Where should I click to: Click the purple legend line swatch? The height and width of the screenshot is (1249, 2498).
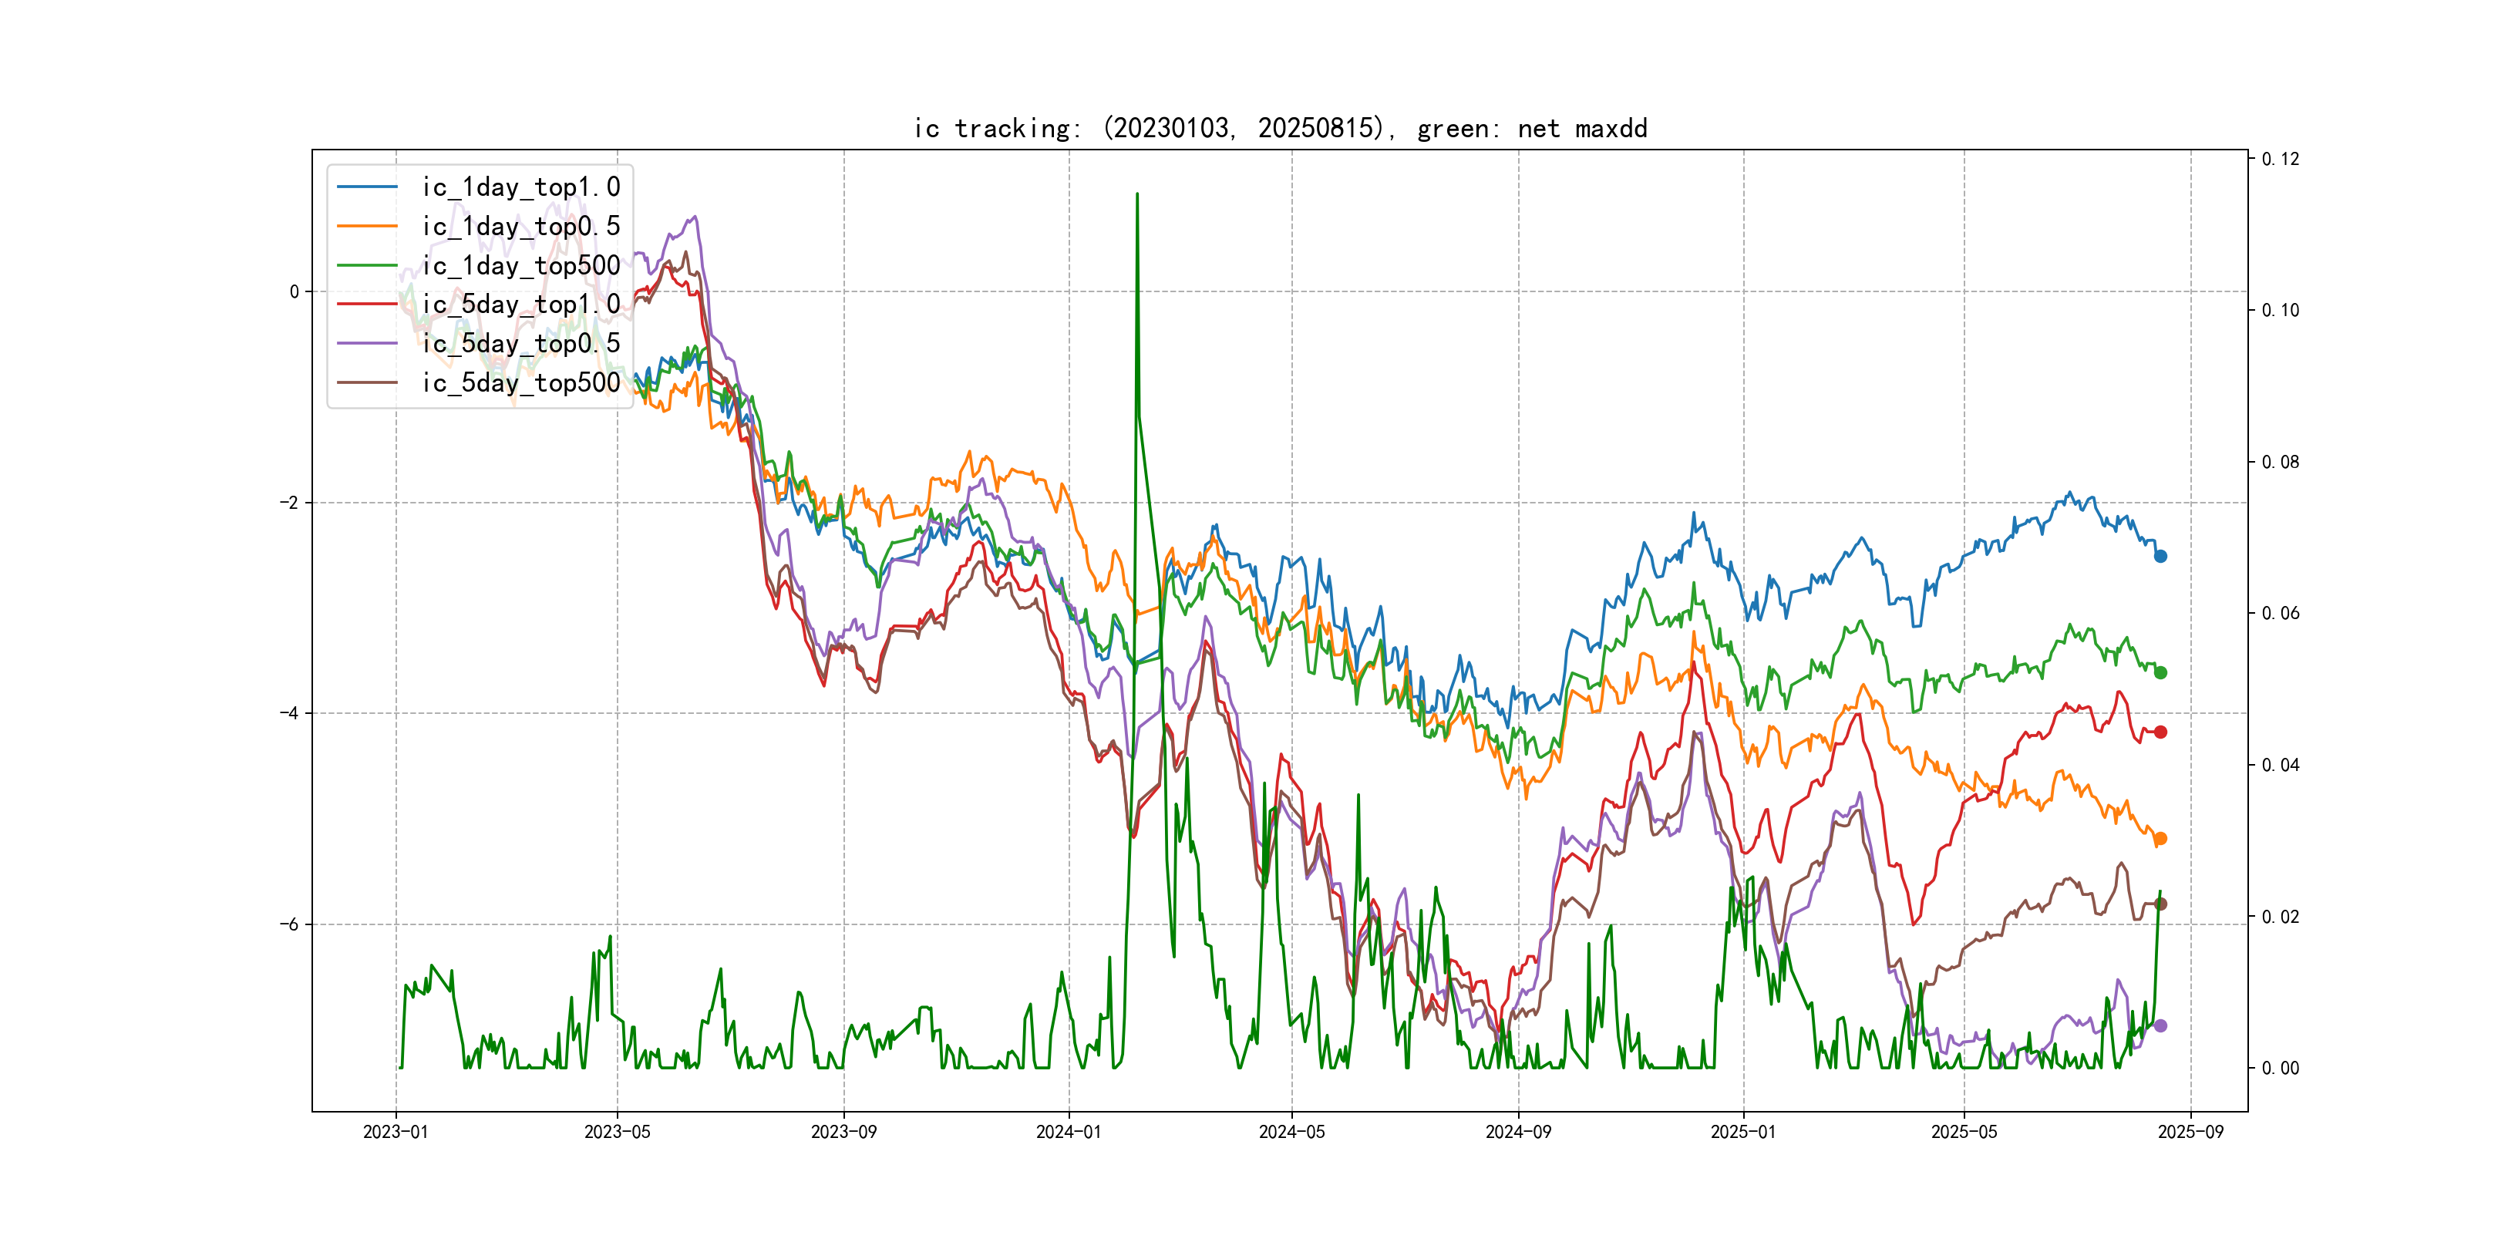(366, 343)
